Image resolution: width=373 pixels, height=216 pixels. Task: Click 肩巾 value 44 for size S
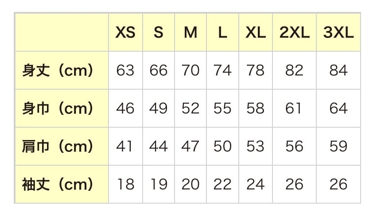(159, 146)
